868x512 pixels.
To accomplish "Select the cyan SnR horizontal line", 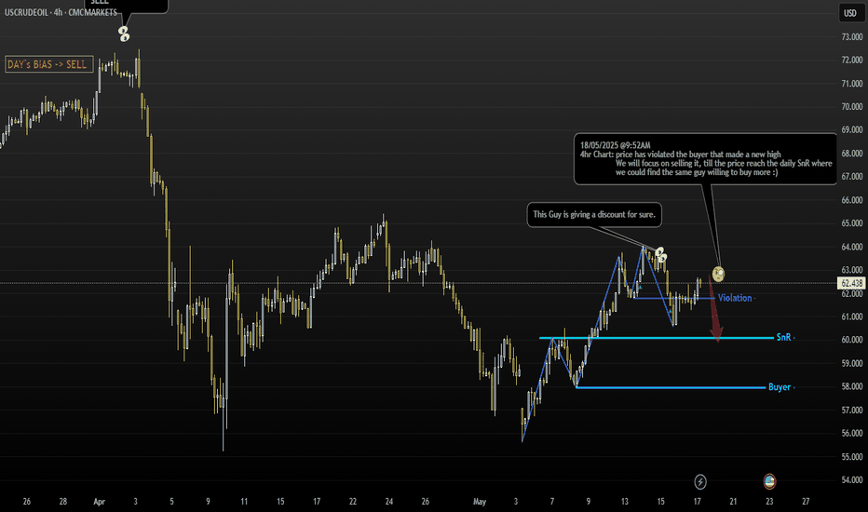I will tap(656, 338).
